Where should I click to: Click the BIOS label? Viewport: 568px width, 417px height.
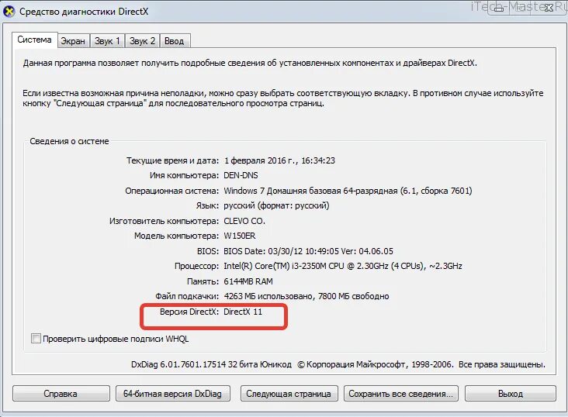point(208,251)
